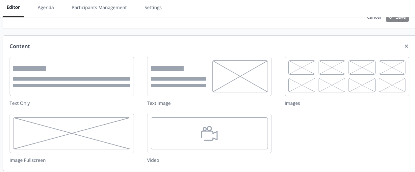The image size is (415, 172).
Task: Click the image placeholder in the Text Image card
Action: click(x=240, y=76)
